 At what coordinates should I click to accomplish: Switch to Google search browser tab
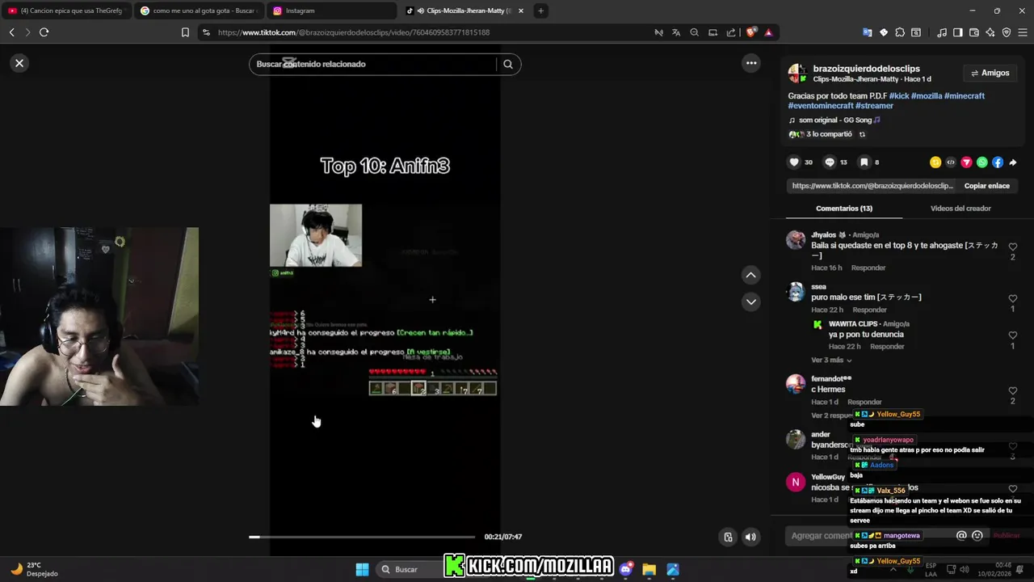tap(198, 11)
